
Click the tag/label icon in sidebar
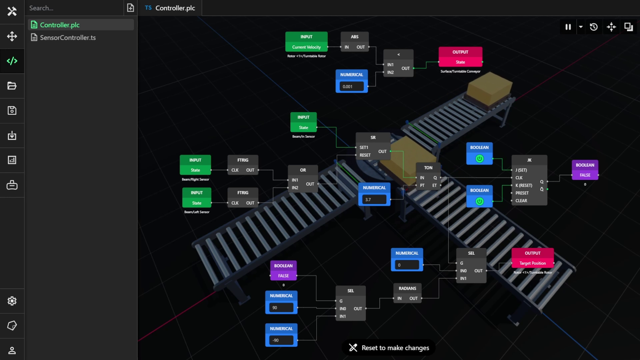(x=12, y=326)
